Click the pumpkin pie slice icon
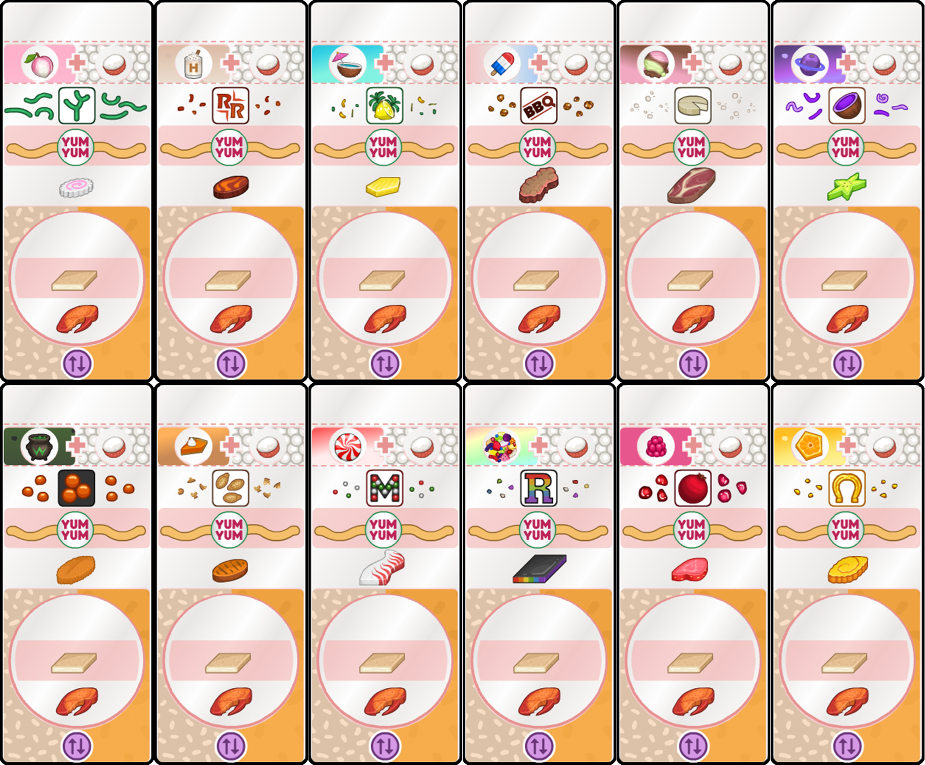This screenshot has height=765, width=925. click(x=194, y=446)
